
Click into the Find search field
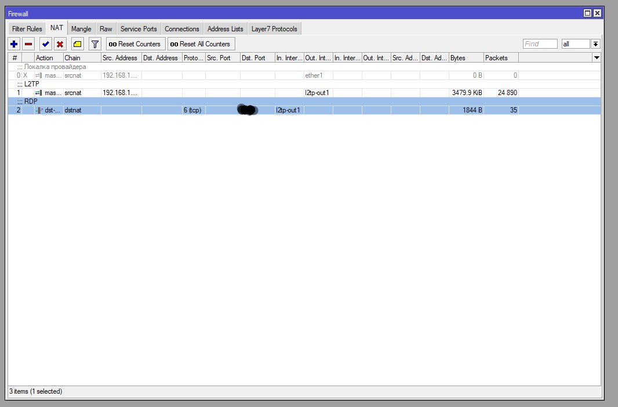pos(540,43)
